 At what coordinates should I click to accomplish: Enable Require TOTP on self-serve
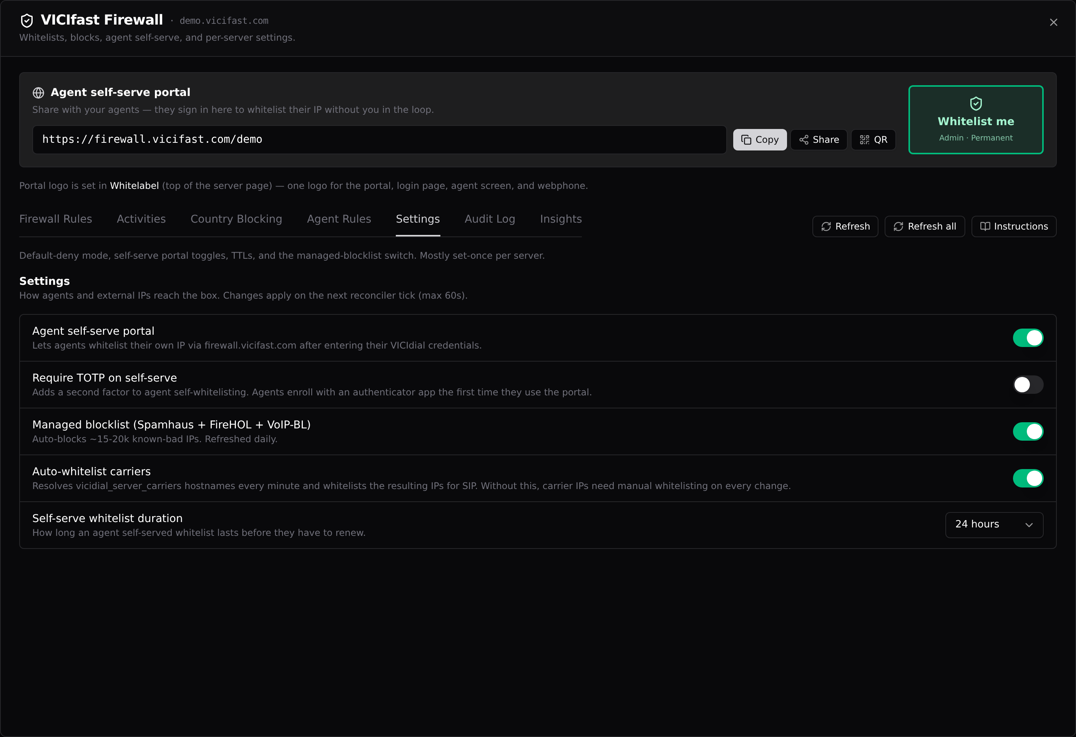(1028, 385)
